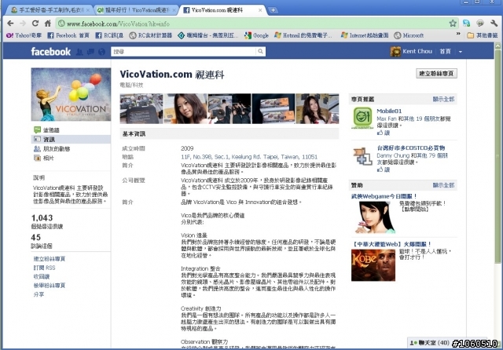Open the first photo strip thumbnail
Screen dimensions: 503x350
(x=141, y=108)
